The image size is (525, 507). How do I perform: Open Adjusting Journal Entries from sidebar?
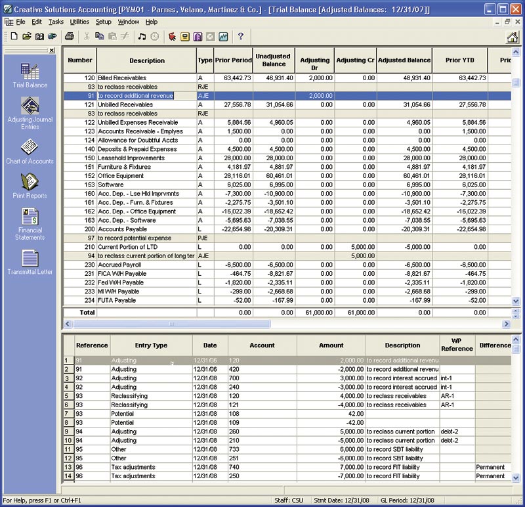(x=30, y=112)
